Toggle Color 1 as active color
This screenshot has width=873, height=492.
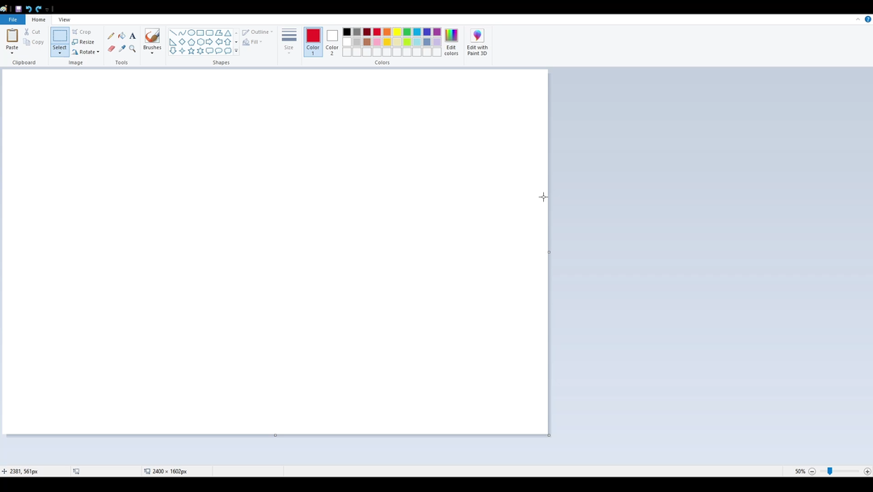coord(313,41)
